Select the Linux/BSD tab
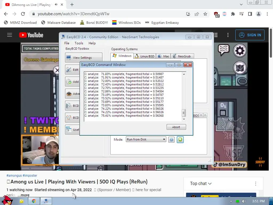This screenshot has width=273, height=205. pos(145,56)
